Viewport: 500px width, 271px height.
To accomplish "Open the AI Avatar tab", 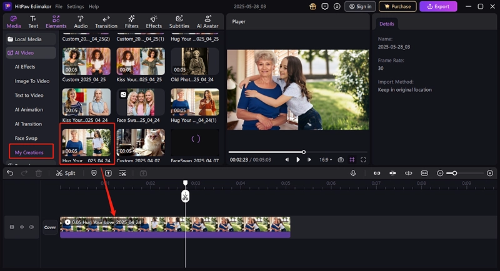I will (x=207, y=22).
